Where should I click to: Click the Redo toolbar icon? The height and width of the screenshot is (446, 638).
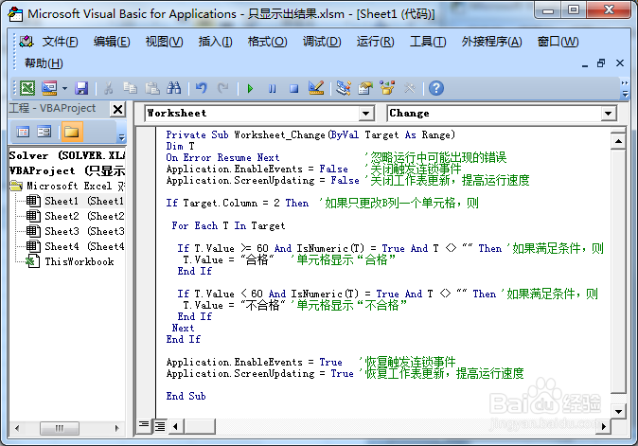(223, 88)
